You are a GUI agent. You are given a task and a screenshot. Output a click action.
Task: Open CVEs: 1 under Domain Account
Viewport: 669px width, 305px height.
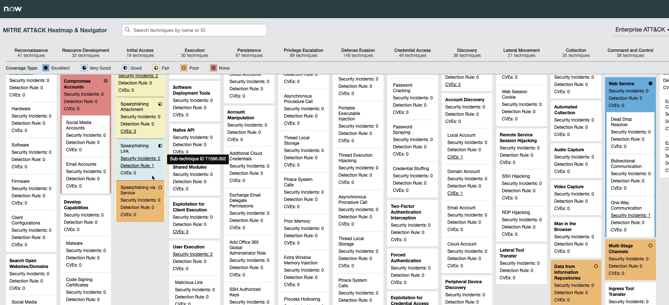click(455, 193)
